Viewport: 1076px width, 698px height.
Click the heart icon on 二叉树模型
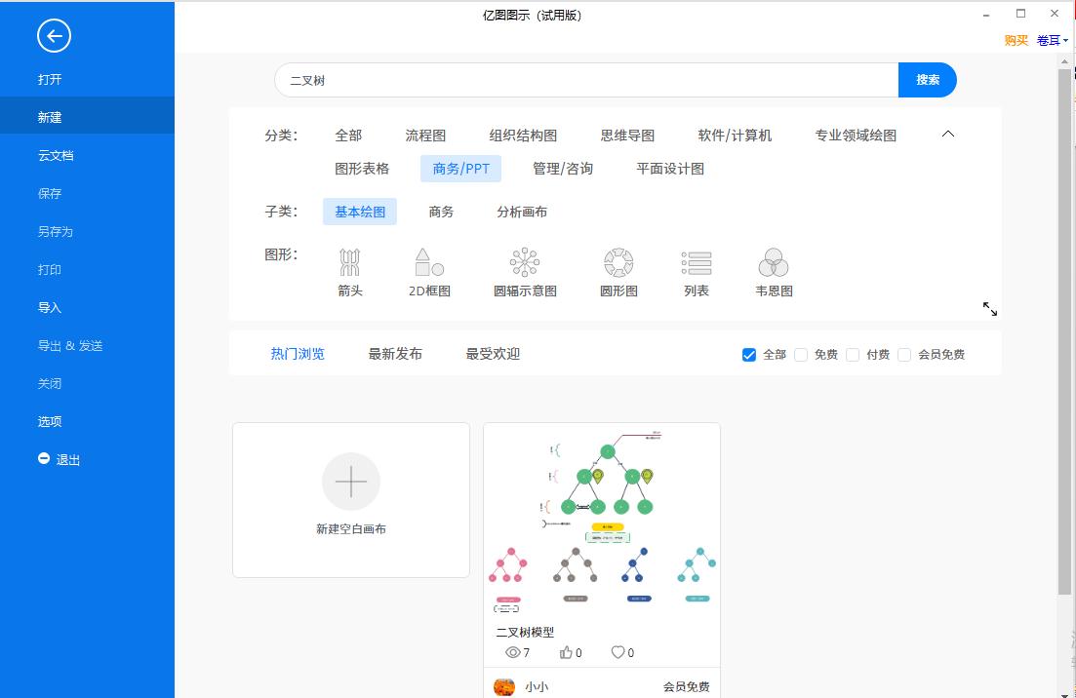click(618, 652)
